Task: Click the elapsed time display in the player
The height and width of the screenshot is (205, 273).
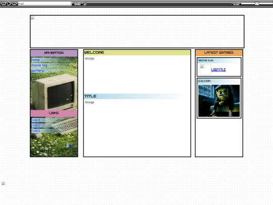Action: point(77,4)
